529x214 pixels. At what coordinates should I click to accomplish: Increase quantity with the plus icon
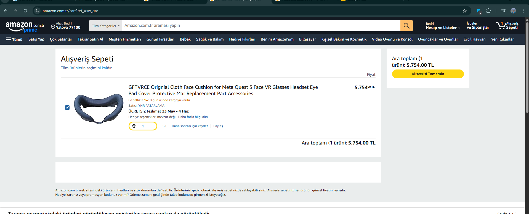tap(152, 126)
